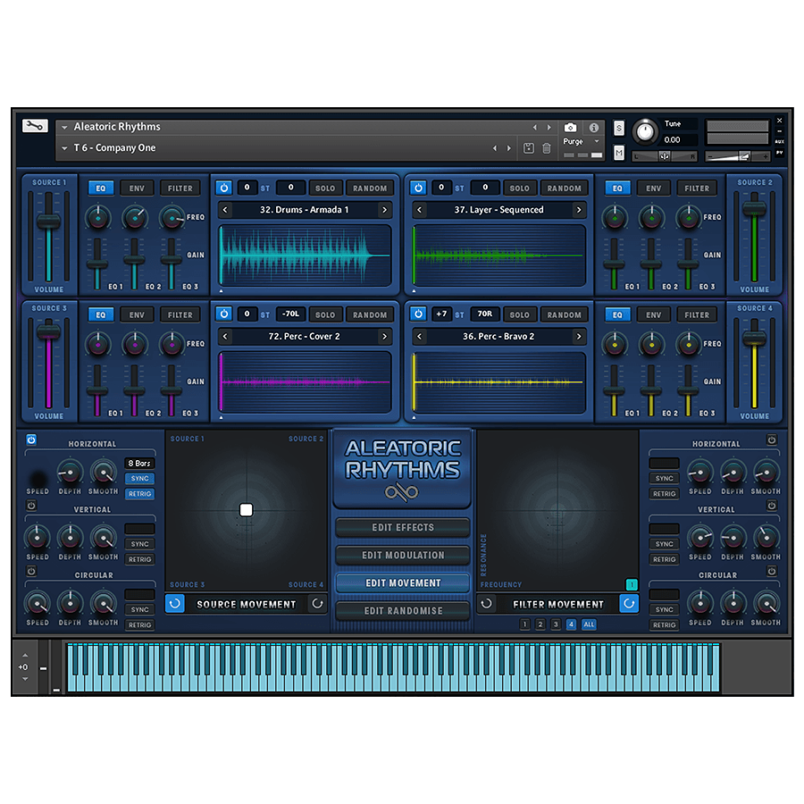
Task: Mute instrument with the M button
Action: pyautogui.click(x=619, y=153)
